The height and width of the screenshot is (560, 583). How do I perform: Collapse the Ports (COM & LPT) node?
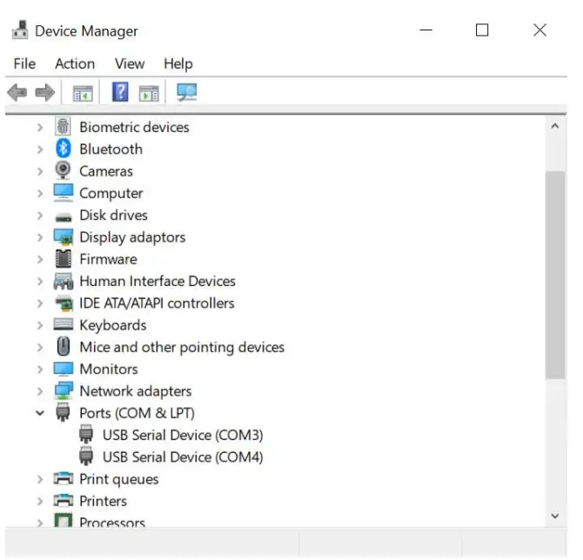(x=39, y=413)
